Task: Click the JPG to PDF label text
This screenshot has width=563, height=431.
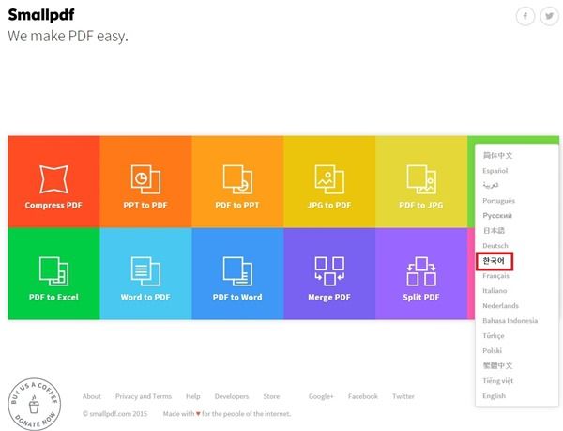Action: pos(329,205)
